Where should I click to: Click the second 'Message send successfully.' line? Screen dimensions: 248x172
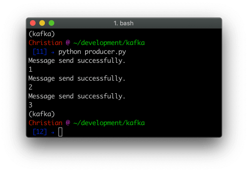(x=77, y=79)
